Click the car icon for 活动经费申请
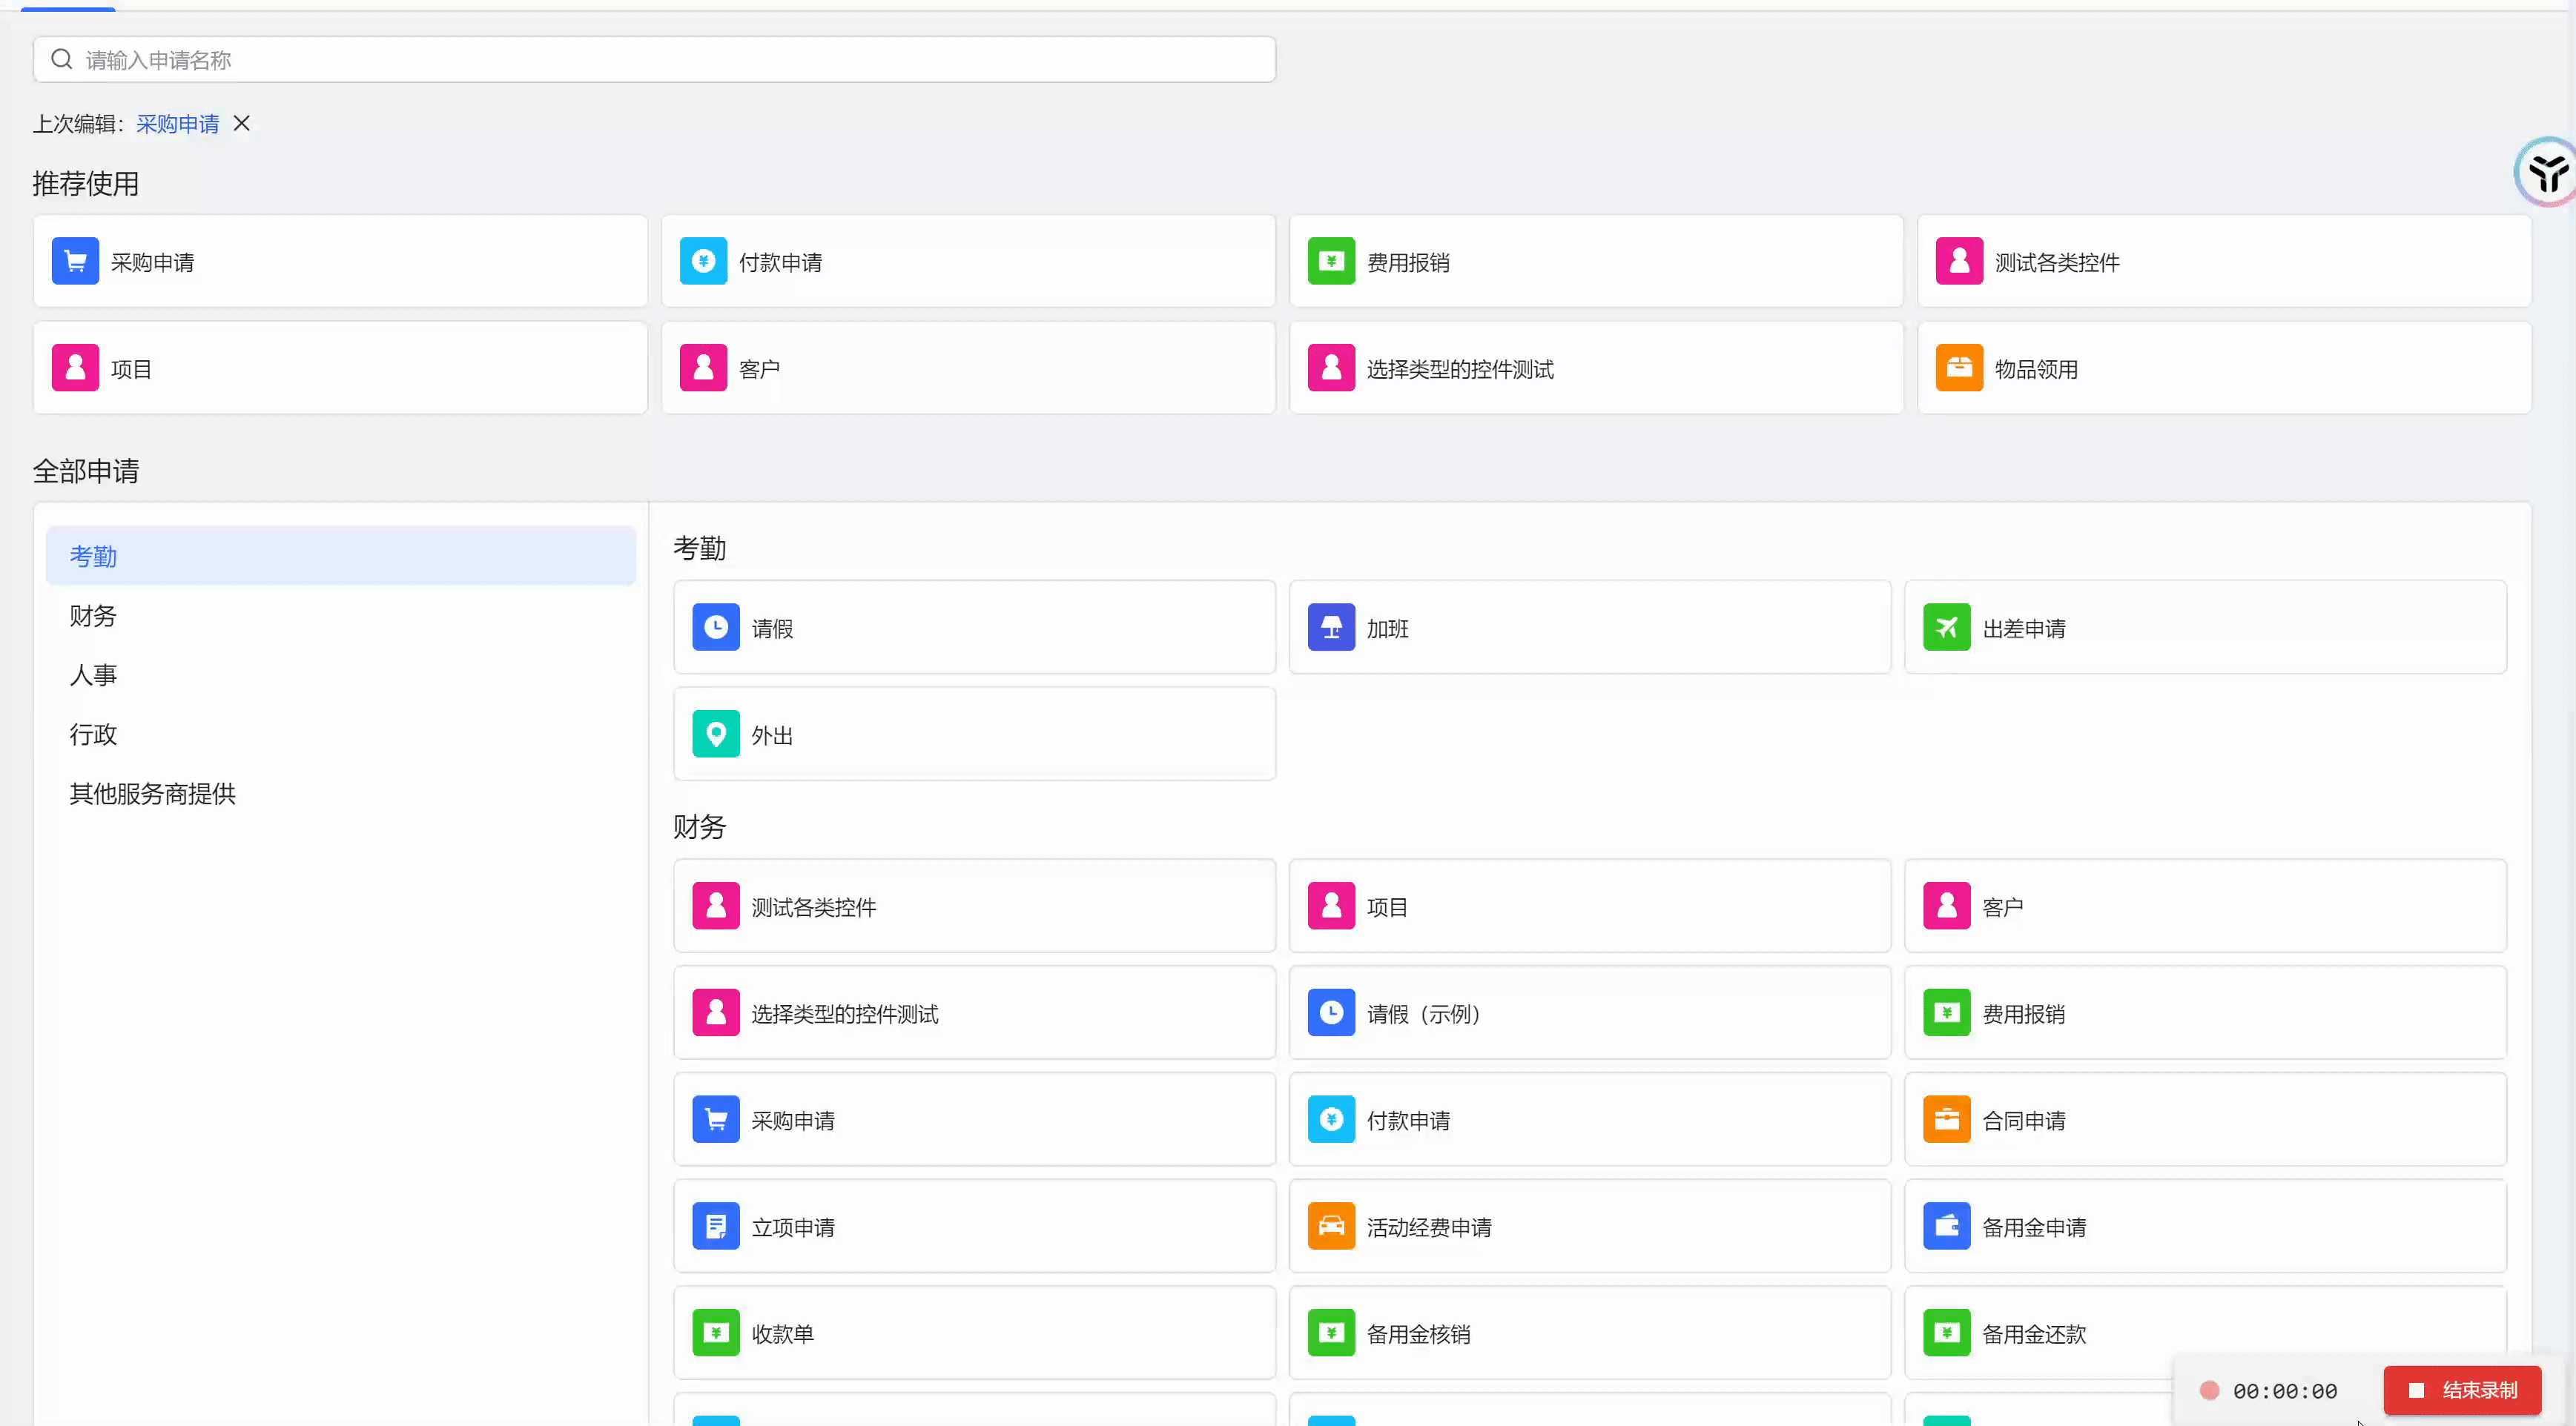 (1331, 1226)
